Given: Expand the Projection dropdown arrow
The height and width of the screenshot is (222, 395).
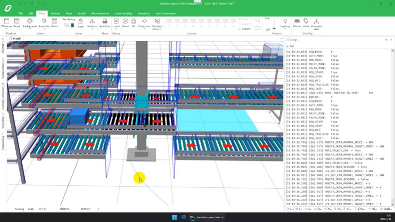Looking at the screenshot, I should click(144, 29).
